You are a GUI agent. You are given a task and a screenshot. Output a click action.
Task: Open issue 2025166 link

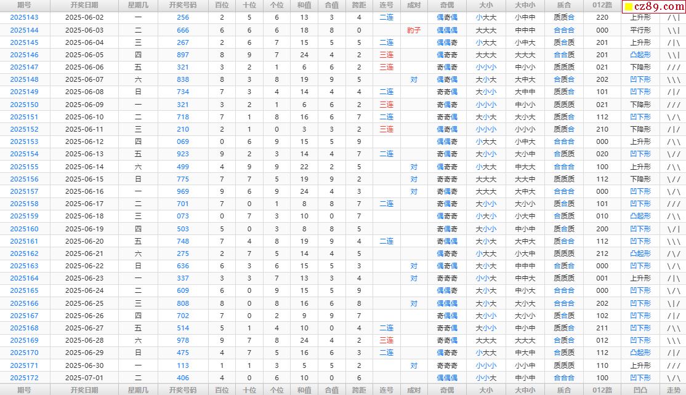[24, 303]
